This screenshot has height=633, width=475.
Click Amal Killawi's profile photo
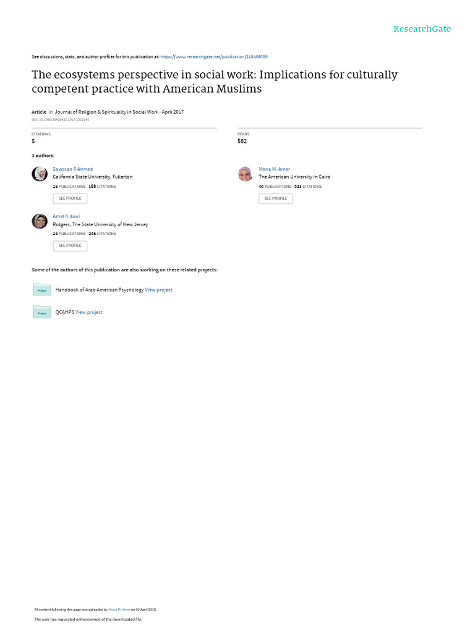point(40,221)
